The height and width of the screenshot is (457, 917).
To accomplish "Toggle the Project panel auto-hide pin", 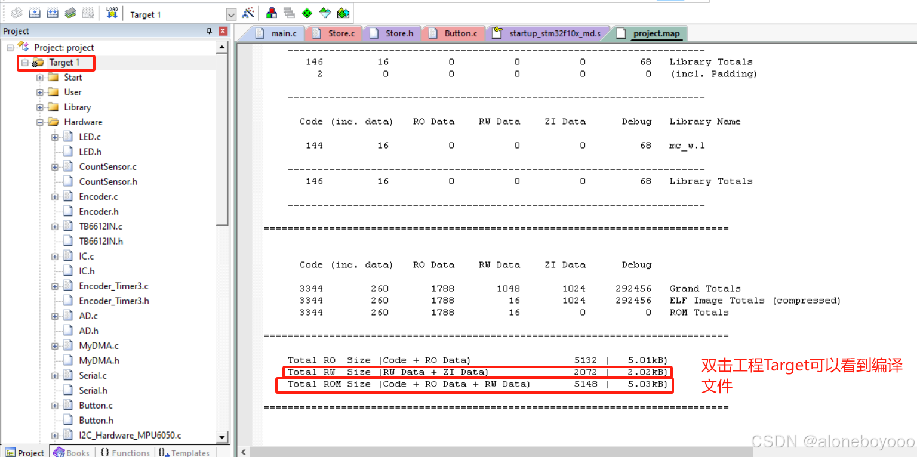I will tap(210, 31).
